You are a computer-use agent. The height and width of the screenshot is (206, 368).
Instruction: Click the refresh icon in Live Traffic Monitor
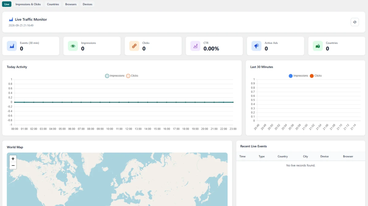click(355, 22)
